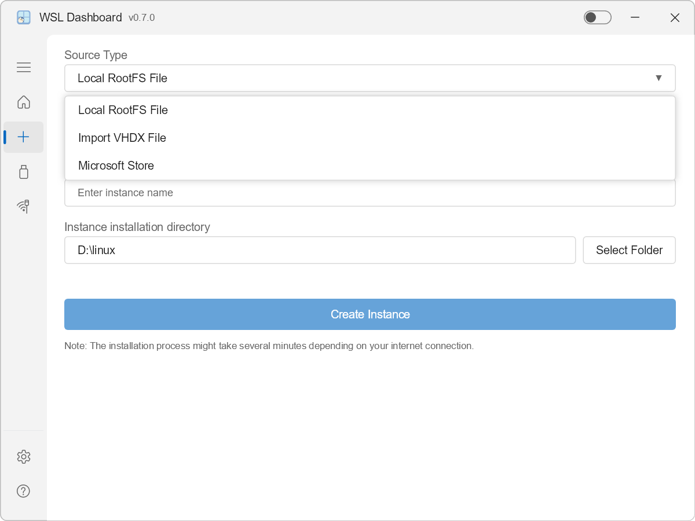This screenshot has height=521, width=695.
Task: Choose Import VHDX File from the dropdown
Action: tap(122, 138)
